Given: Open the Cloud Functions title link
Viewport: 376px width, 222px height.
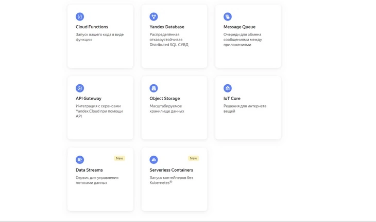Looking at the screenshot, I should point(92,27).
